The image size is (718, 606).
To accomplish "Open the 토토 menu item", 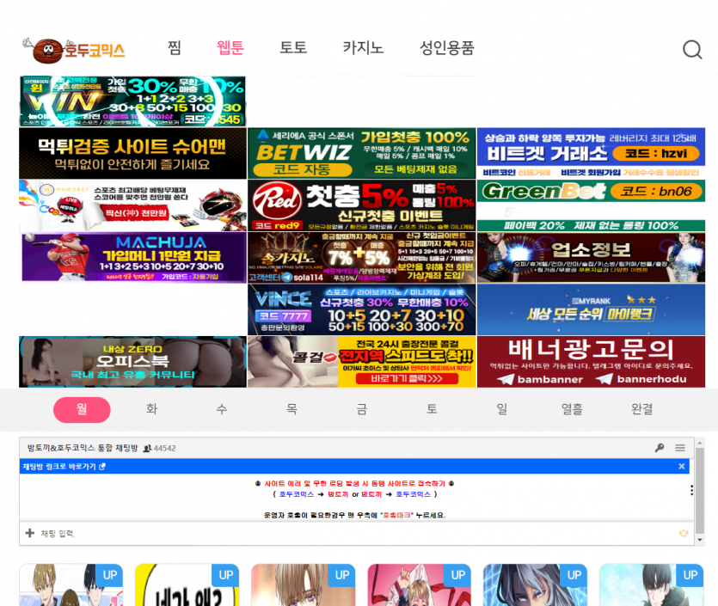I will (293, 49).
